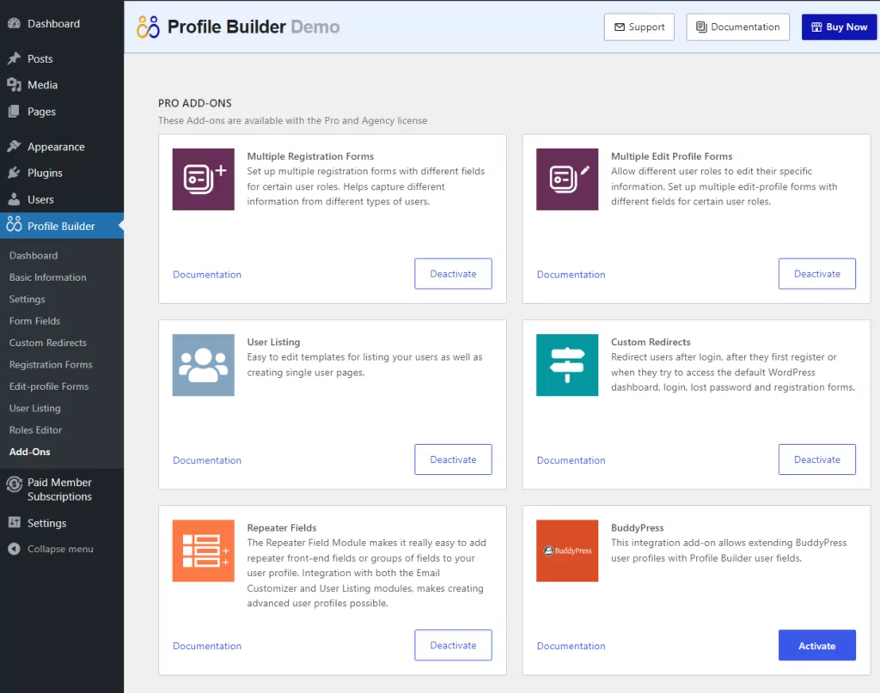The height and width of the screenshot is (693, 880).
Task: Click the Repeater Fields add-on icon
Action: click(x=203, y=550)
